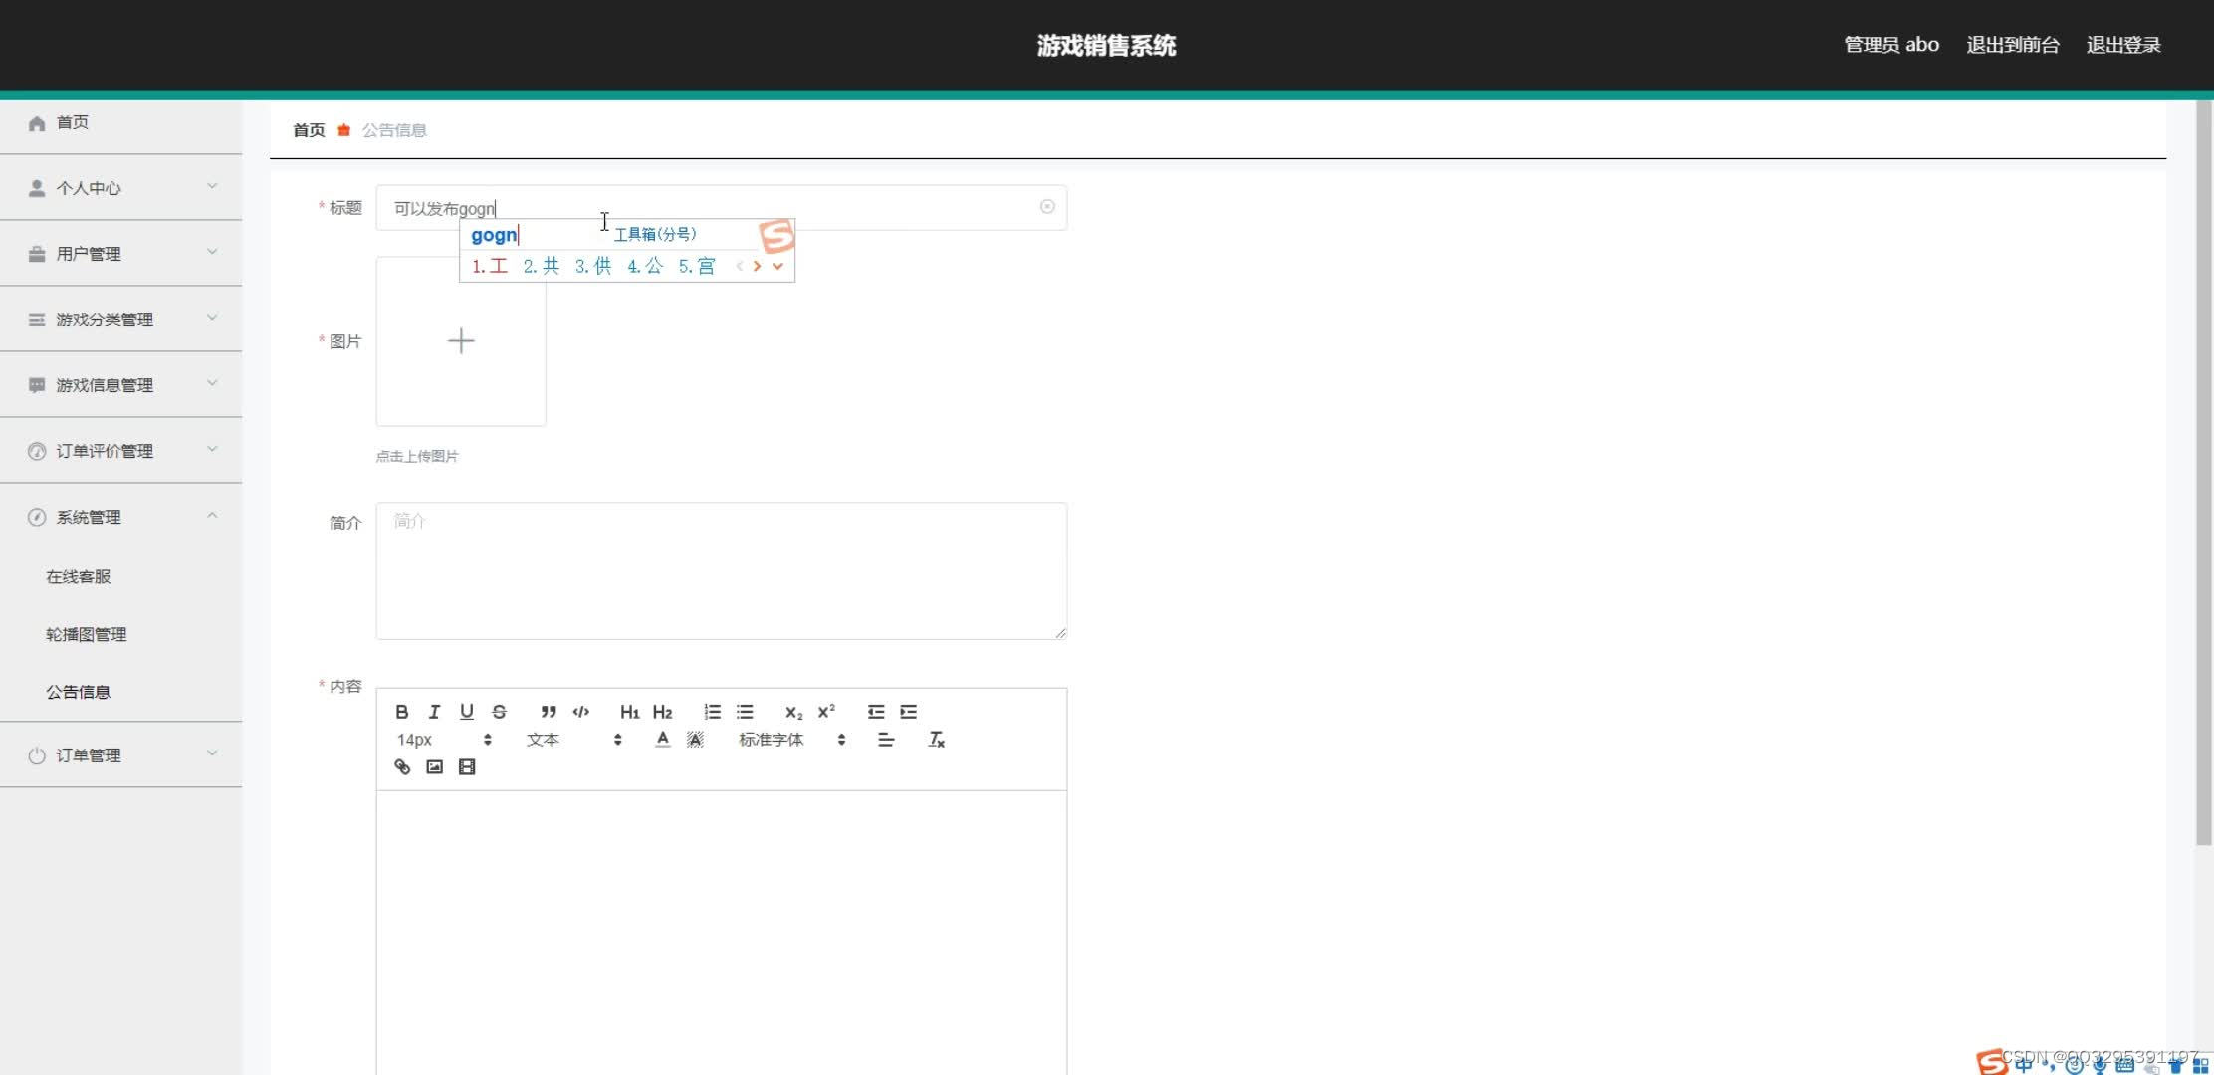Apply subscript formatting
The height and width of the screenshot is (1075, 2214).
point(793,712)
